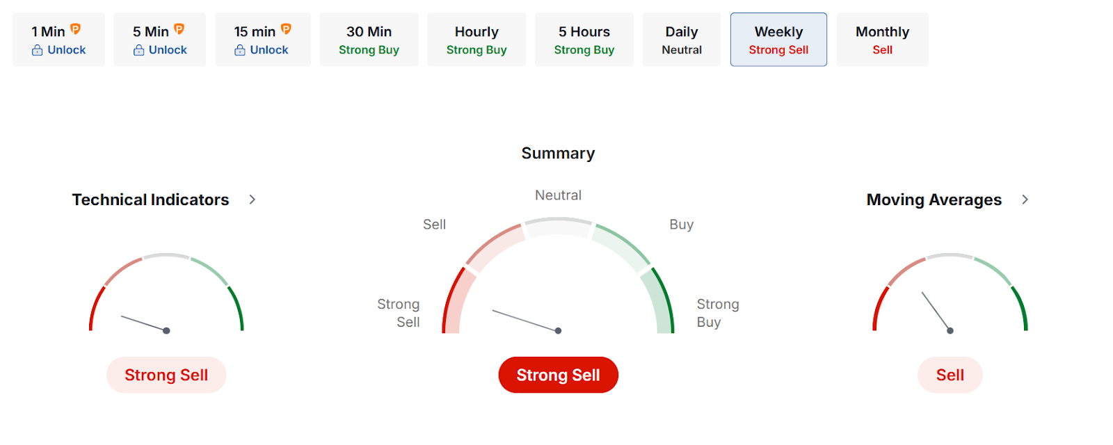
Task: Select the Hourly timeframe tab
Action: (x=477, y=40)
